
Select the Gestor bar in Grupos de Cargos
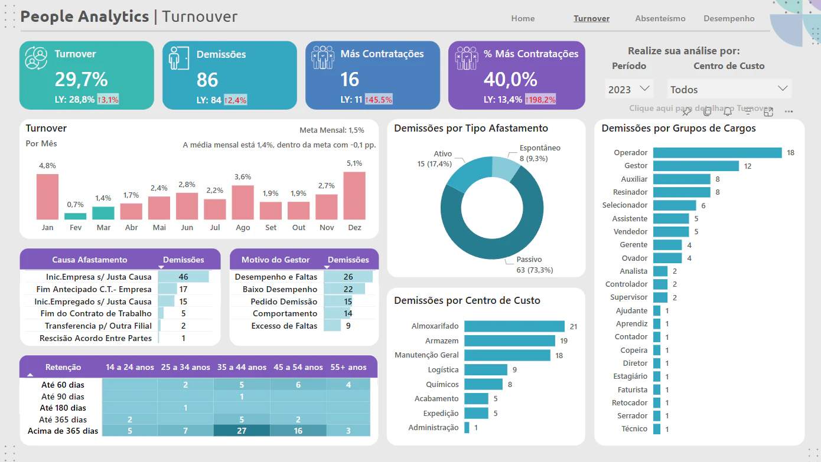tap(696, 166)
